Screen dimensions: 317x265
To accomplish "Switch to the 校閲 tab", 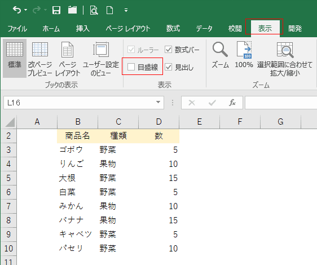I will click(235, 29).
